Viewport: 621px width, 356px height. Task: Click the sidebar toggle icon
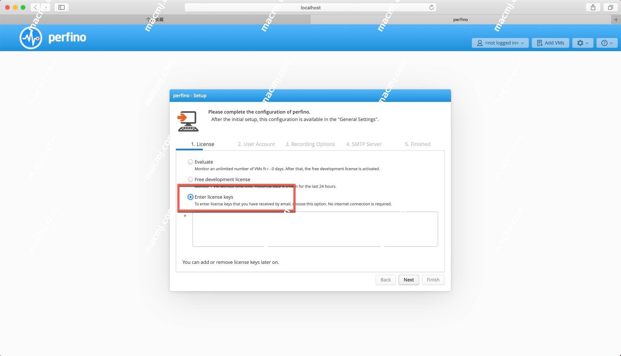tap(62, 7)
